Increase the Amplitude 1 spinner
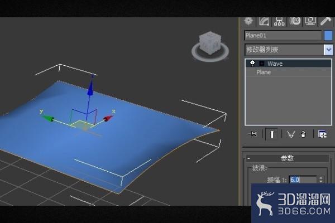This screenshot has height=223, width=335. tap(321, 178)
